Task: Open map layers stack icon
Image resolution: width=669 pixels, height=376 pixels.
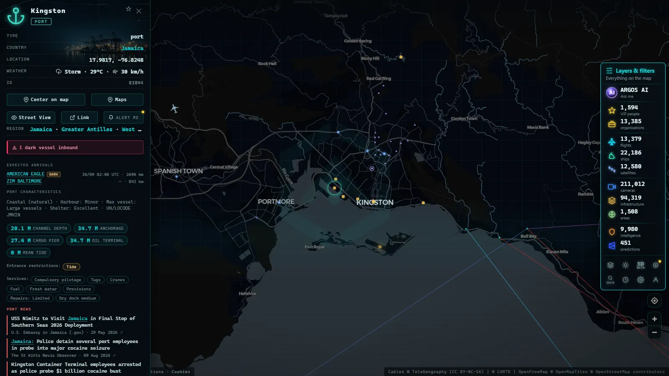Action: [x=610, y=265]
